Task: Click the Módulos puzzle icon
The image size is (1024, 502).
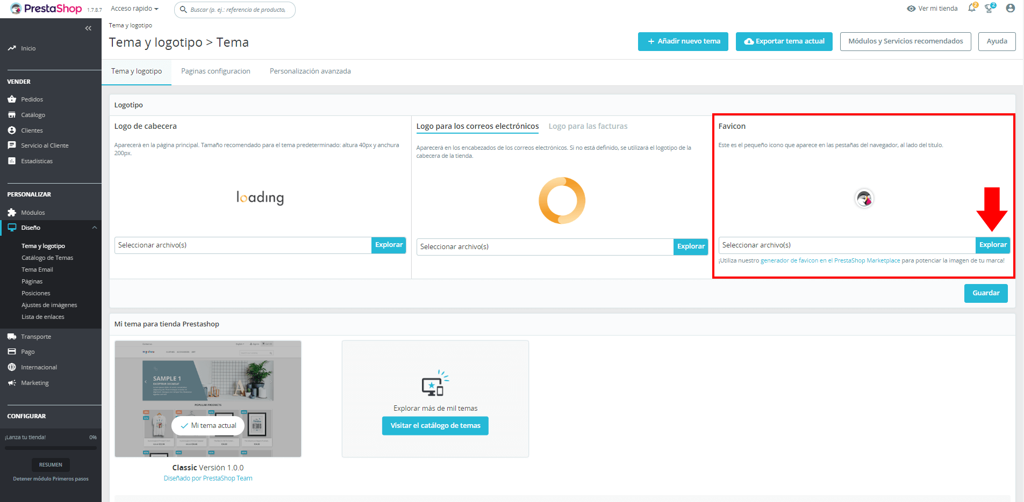Action: click(12, 213)
